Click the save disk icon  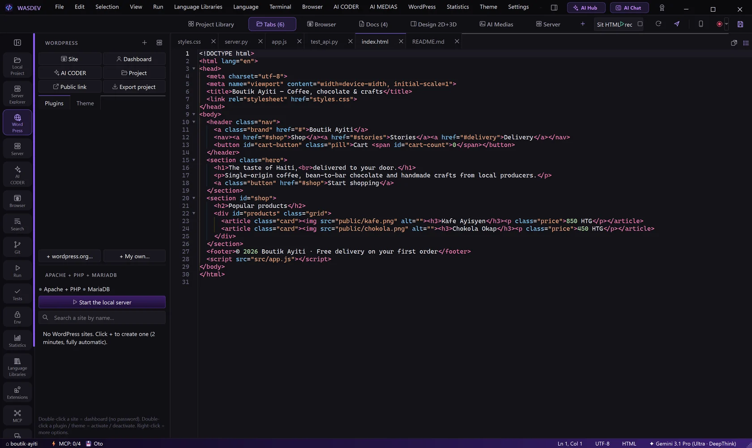click(x=740, y=24)
